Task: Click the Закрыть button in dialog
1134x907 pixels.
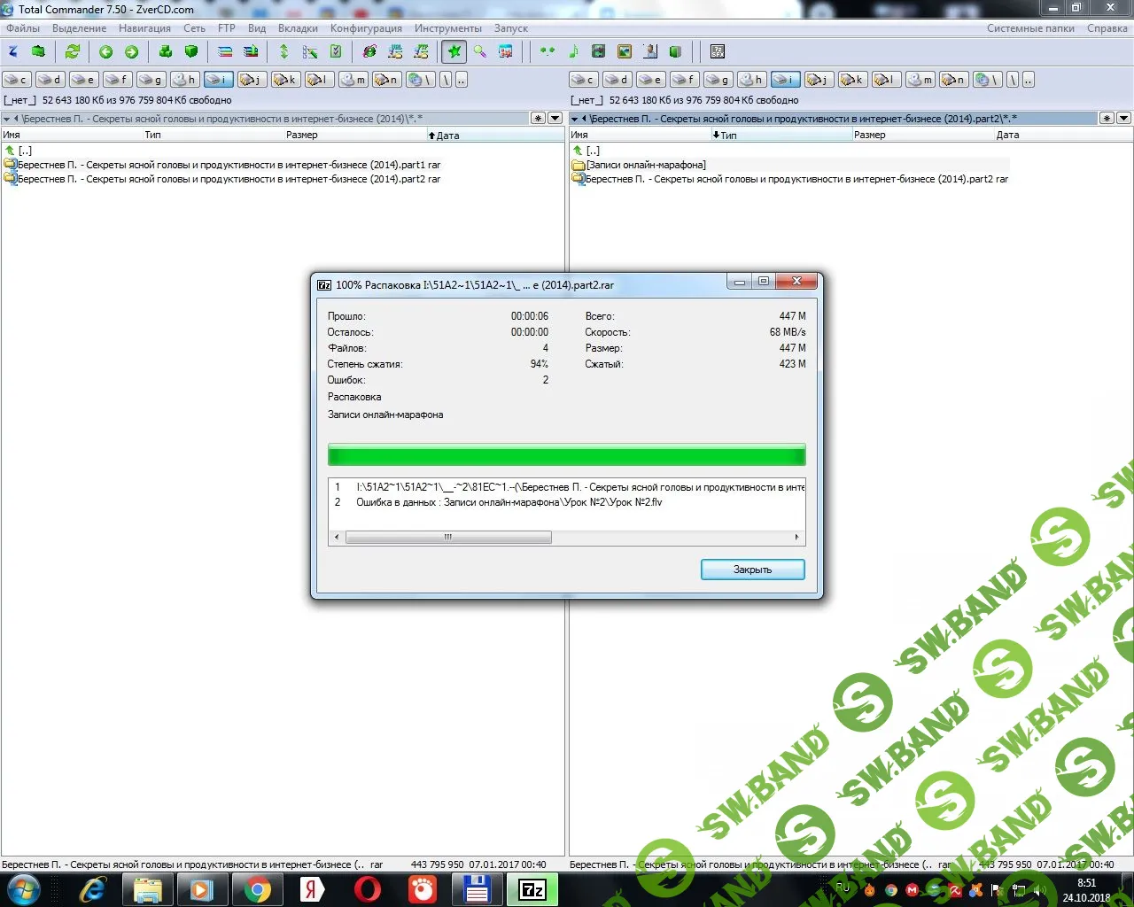Action: (x=752, y=570)
